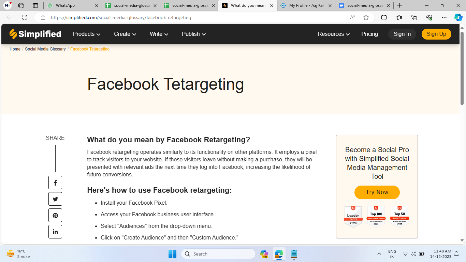Expand the Products dropdown menu
The image size is (466, 262).
pyautogui.click(x=87, y=34)
